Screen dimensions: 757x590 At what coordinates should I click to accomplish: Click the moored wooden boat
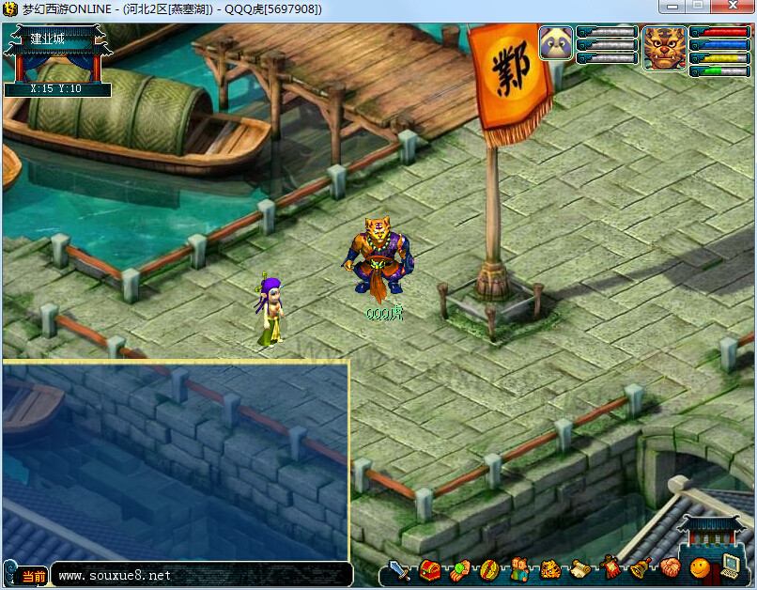click(136, 121)
